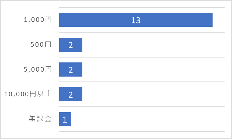Click the 1,000円 axis label
Image resolution: width=232 pixels, height=139 pixels.
(x=38, y=19)
